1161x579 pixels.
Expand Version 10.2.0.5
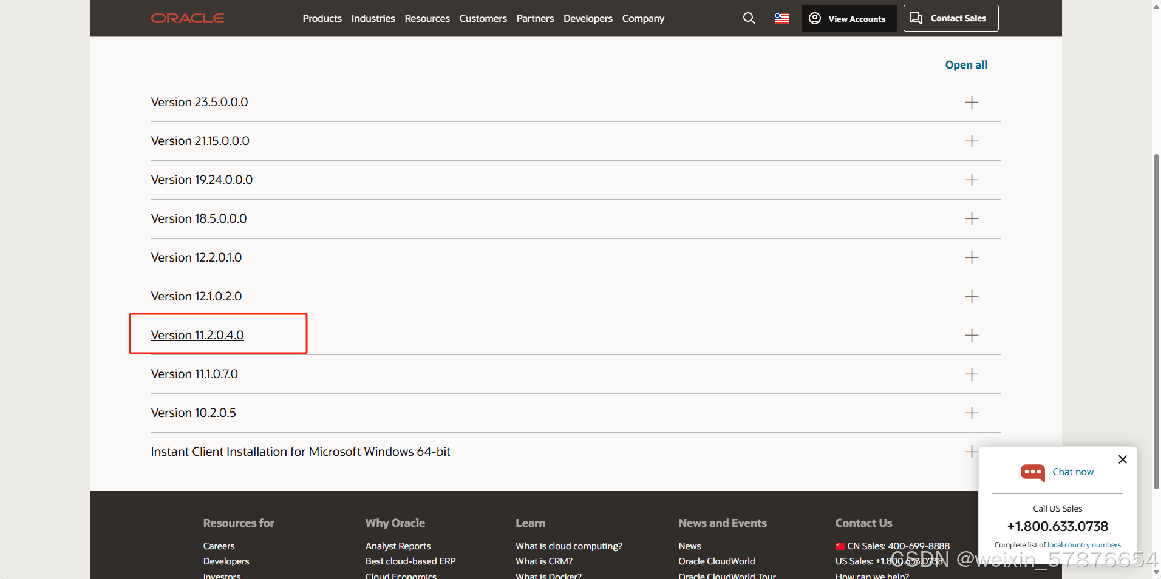click(x=971, y=413)
